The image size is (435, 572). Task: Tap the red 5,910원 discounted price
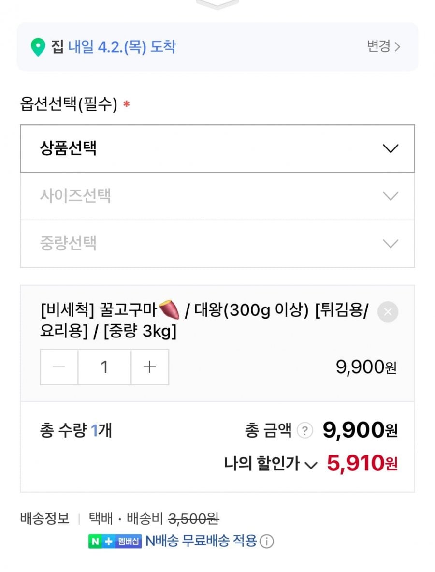click(x=362, y=464)
